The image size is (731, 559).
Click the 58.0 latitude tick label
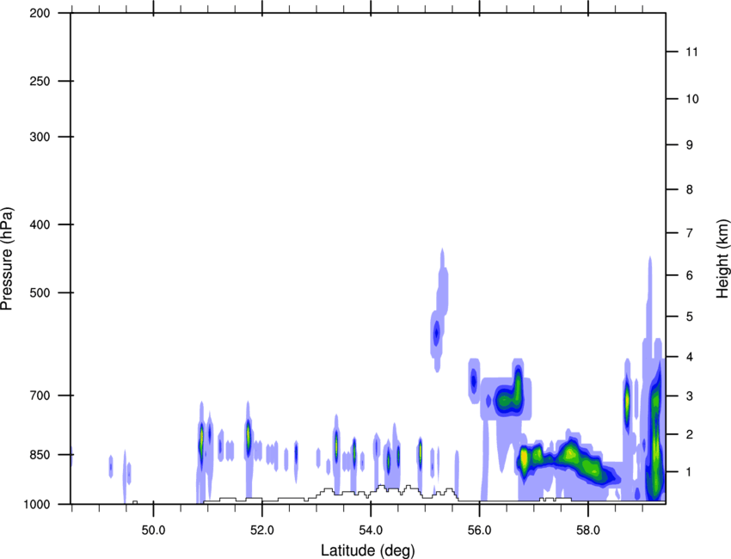pyautogui.click(x=588, y=530)
